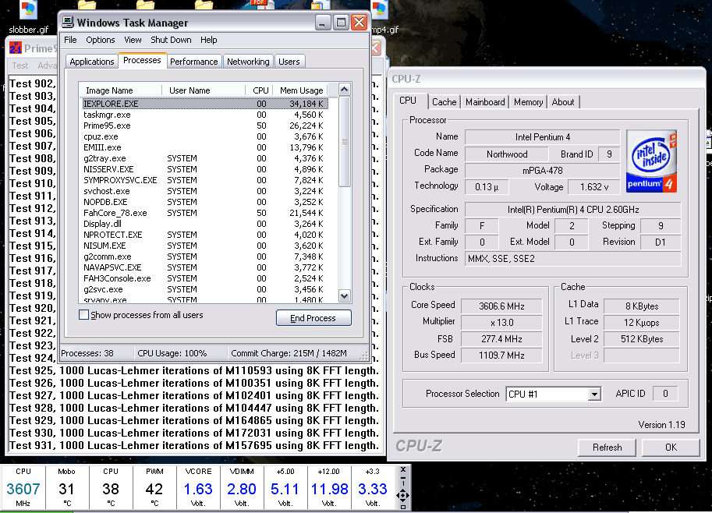Image resolution: width=712 pixels, height=513 pixels.
Task: Open the About tab in CPU-Z
Action: (x=563, y=102)
